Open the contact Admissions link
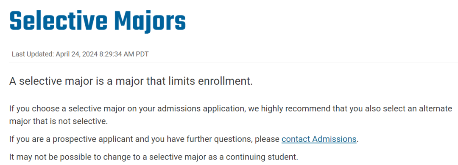The height and width of the screenshot is (165, 458). pos(319,139)
